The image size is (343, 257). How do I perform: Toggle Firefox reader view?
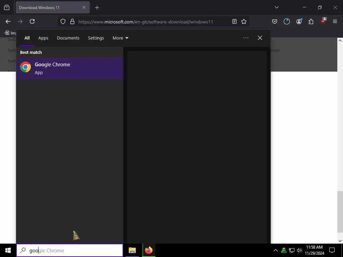pyautogui.click(x=234, y=21)
